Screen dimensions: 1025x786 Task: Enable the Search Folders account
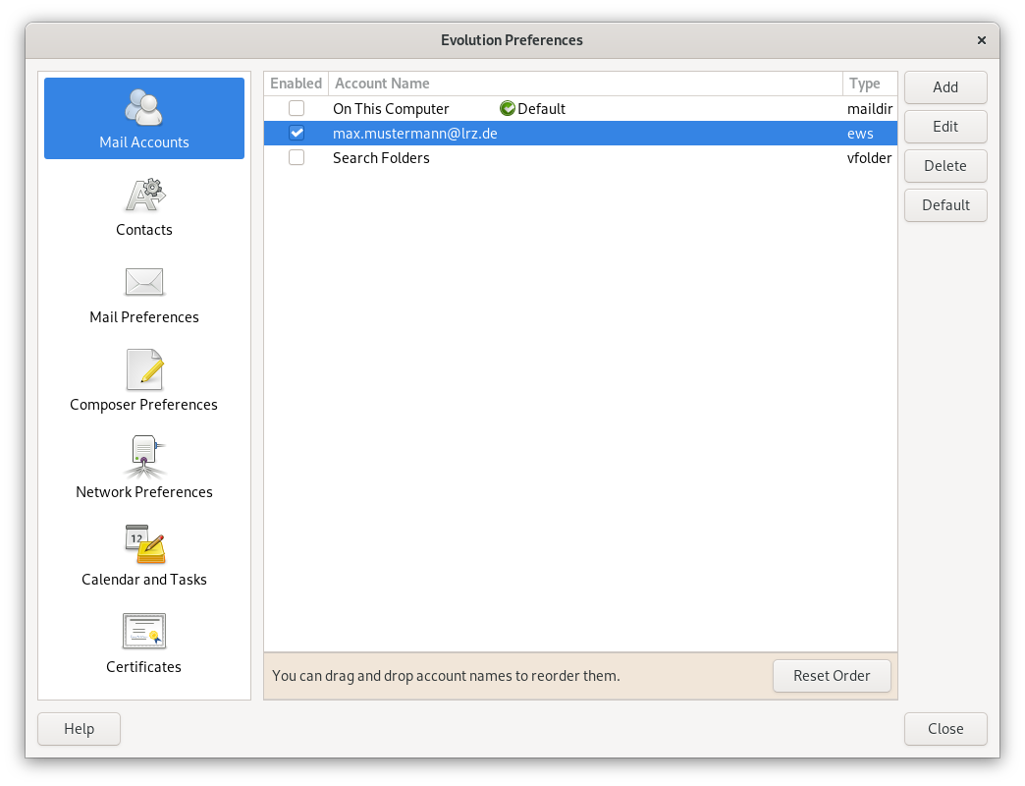296,157
